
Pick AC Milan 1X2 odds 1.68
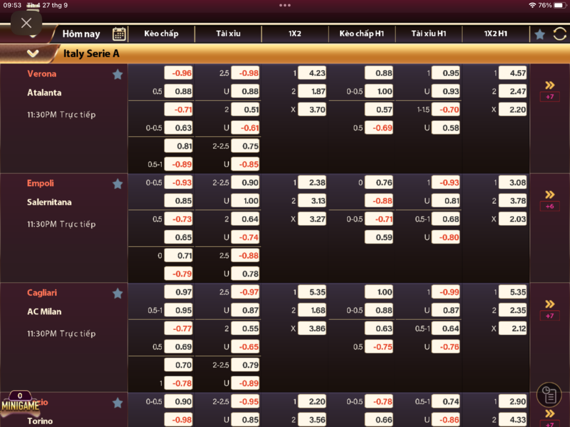coord(312,310)
